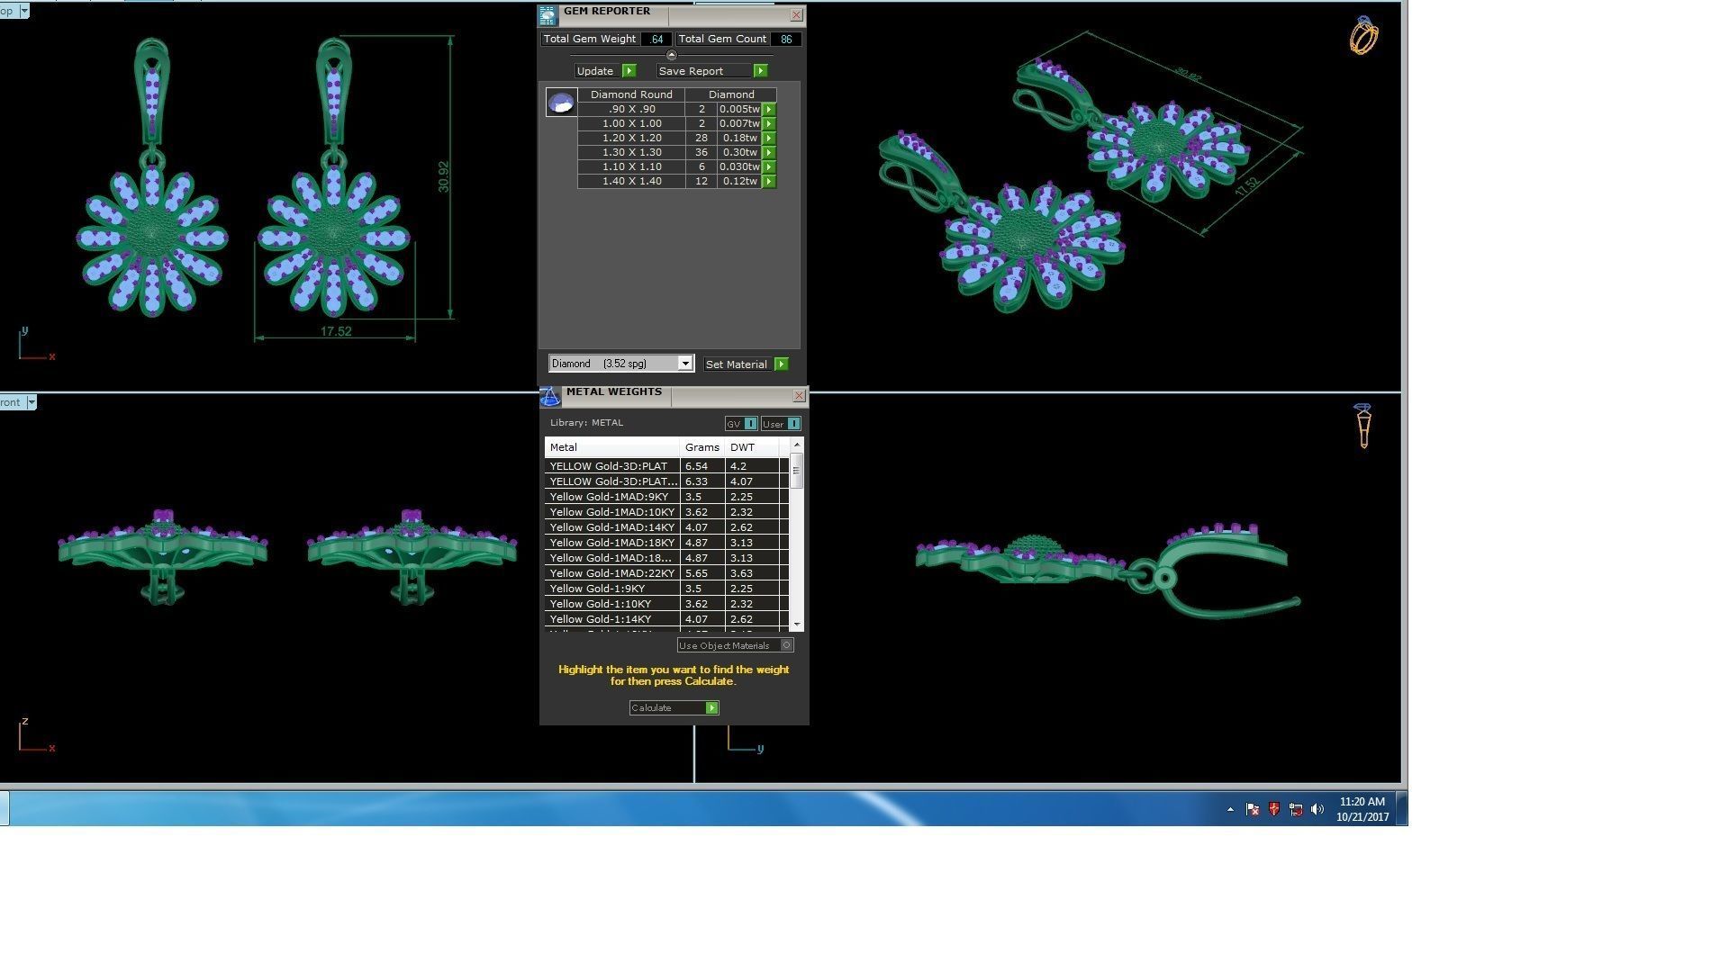Collapse gem totals with the round arrow

tap(671, 56)
